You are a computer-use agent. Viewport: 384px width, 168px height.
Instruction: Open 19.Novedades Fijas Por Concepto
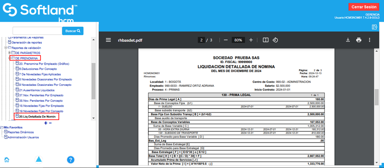point(41,111)
